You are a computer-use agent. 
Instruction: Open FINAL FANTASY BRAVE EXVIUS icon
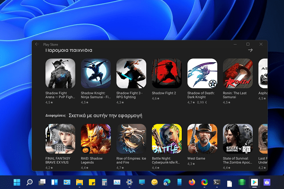point(60,138)
